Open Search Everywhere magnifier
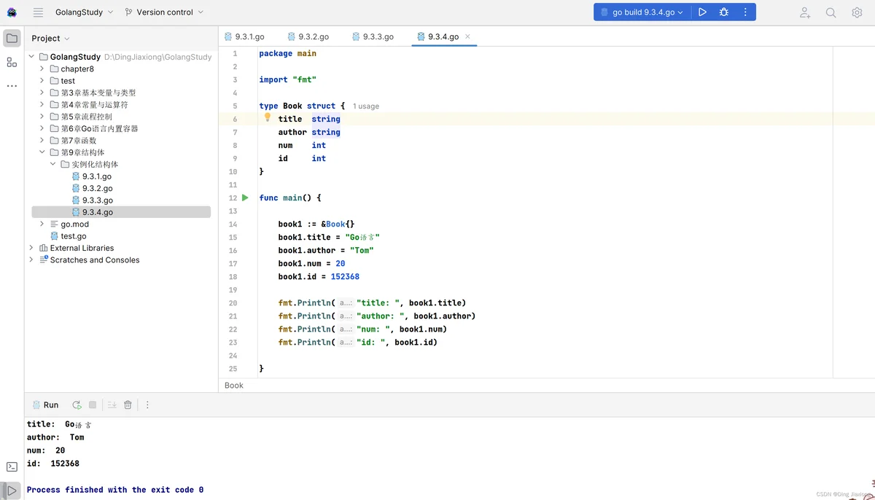 [831, 12]
